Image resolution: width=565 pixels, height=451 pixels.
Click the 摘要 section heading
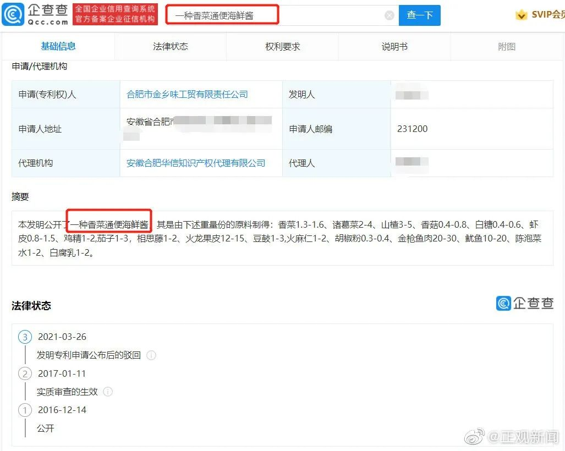(x=20, y=197)
